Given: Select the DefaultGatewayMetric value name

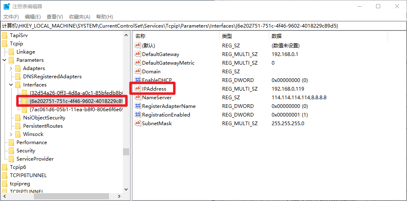Looking at the screenshot, I should (168, 63).
